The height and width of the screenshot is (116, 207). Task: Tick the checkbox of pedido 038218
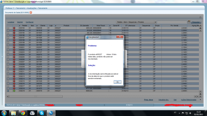8,88
